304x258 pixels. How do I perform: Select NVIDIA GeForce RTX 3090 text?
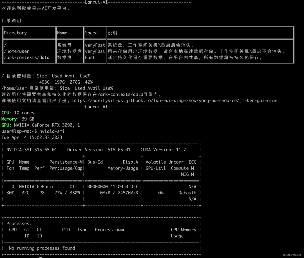coord(43,125)
